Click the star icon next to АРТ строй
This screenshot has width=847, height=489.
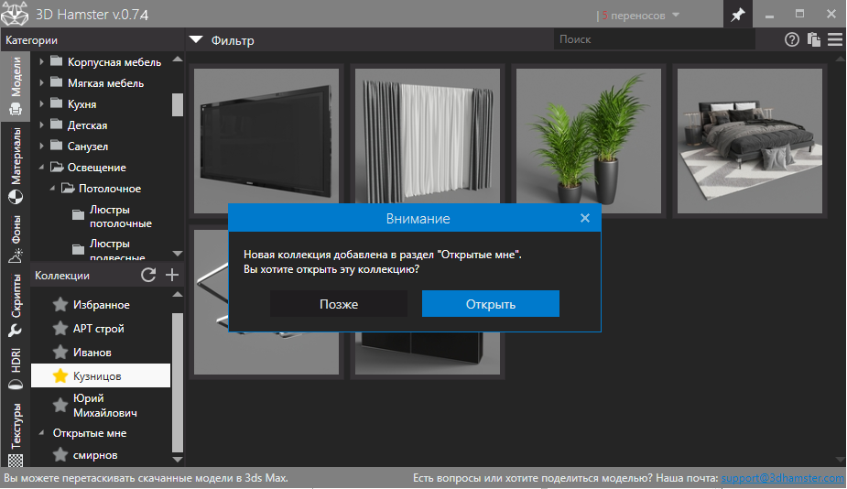click(x=60, y=329)
